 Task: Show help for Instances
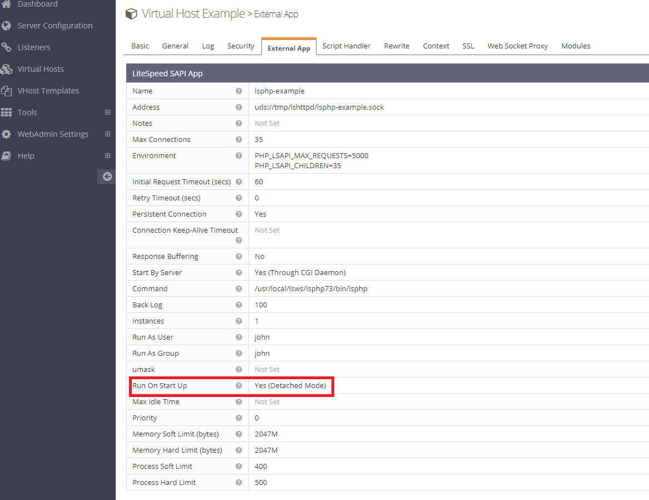[239, 321]
